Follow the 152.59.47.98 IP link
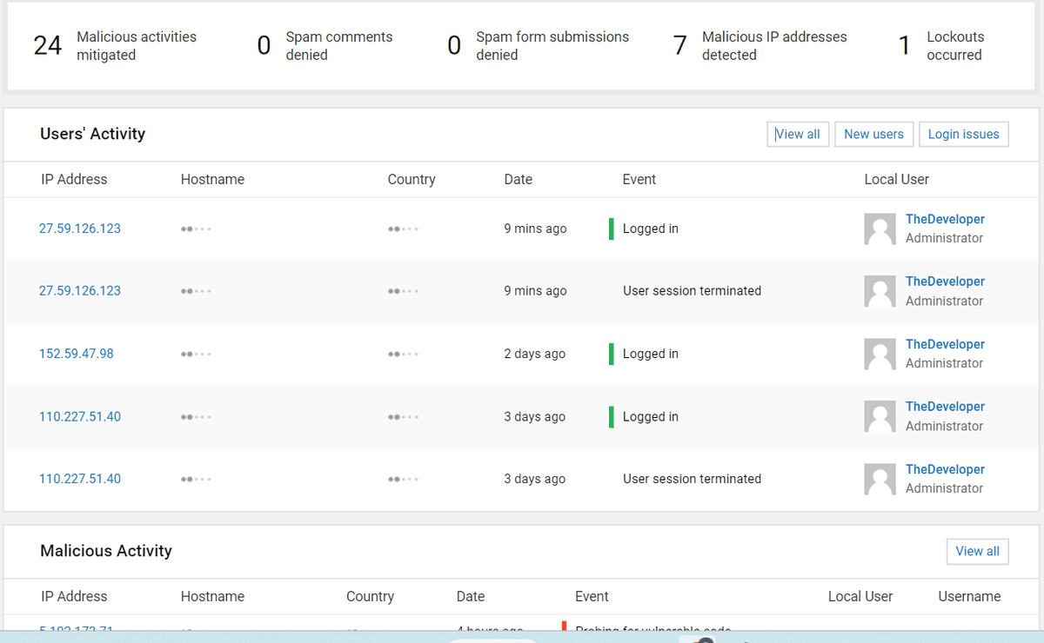The height and width of the screenshot is (643, 1044). coord(77,354)
